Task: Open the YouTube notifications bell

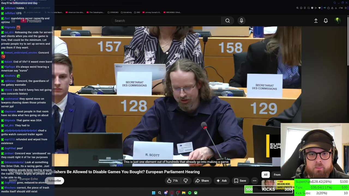Action: coord(326,21)
